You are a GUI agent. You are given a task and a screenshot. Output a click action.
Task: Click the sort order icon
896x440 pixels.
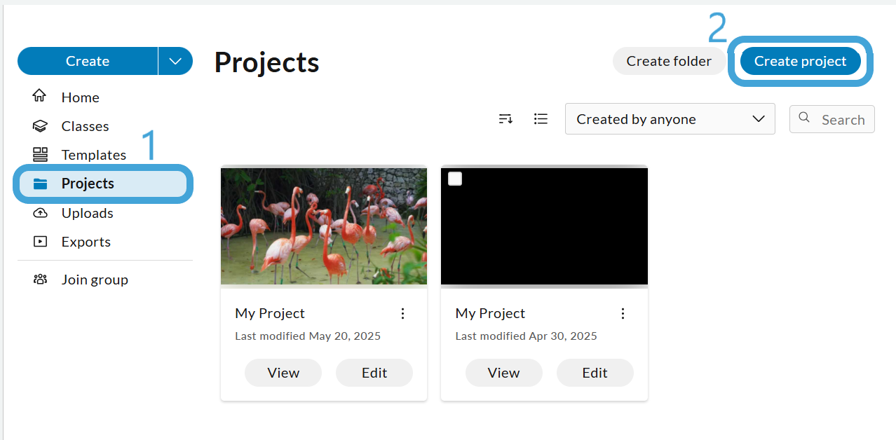point(505,119)
